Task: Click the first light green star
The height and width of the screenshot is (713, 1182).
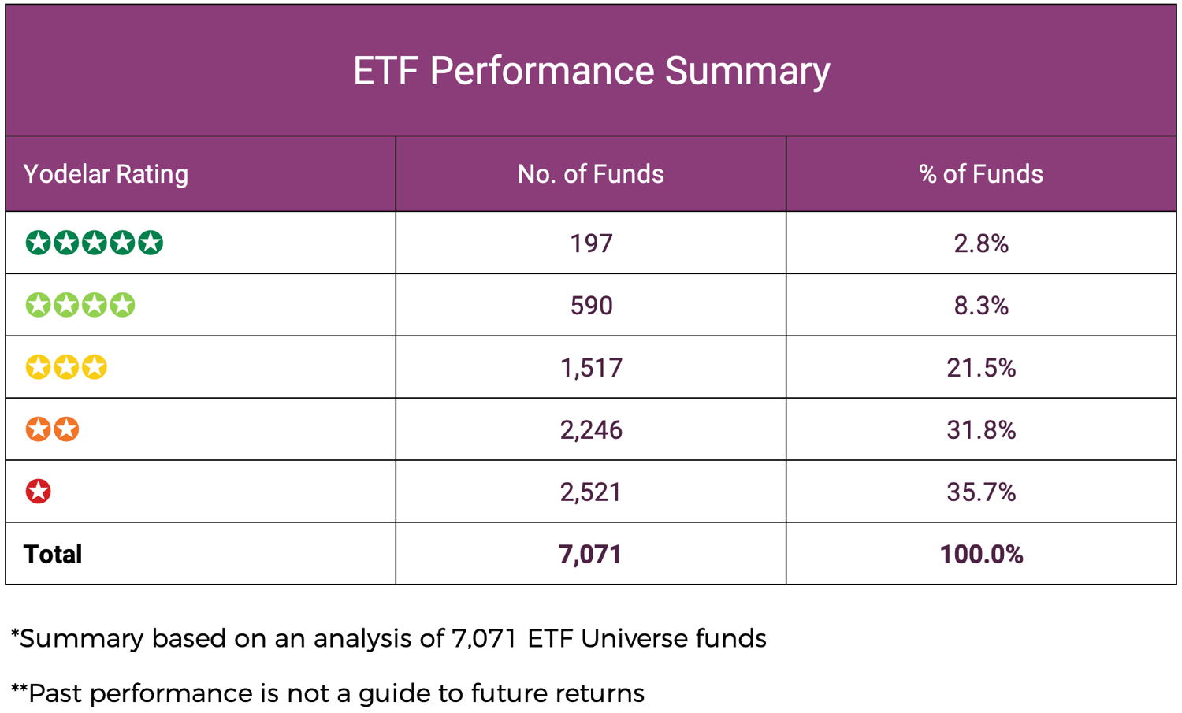Action: 38,305
